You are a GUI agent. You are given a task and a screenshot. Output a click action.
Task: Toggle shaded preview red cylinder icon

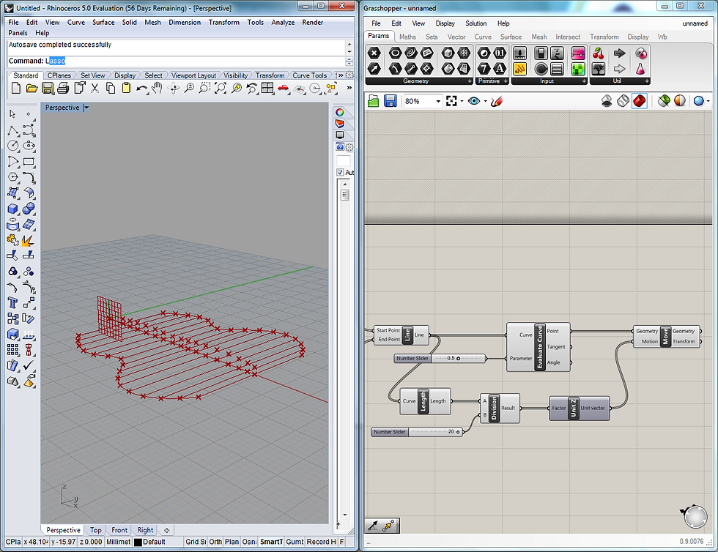click(640, 101)
